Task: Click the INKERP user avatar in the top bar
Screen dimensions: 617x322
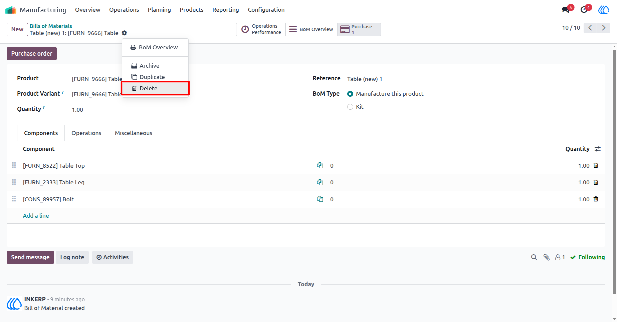Action: (x=604, y=10)
